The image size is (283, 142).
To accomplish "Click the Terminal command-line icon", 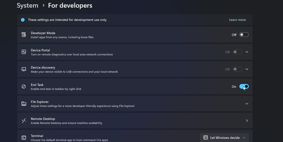I will (x=24, y=138).
